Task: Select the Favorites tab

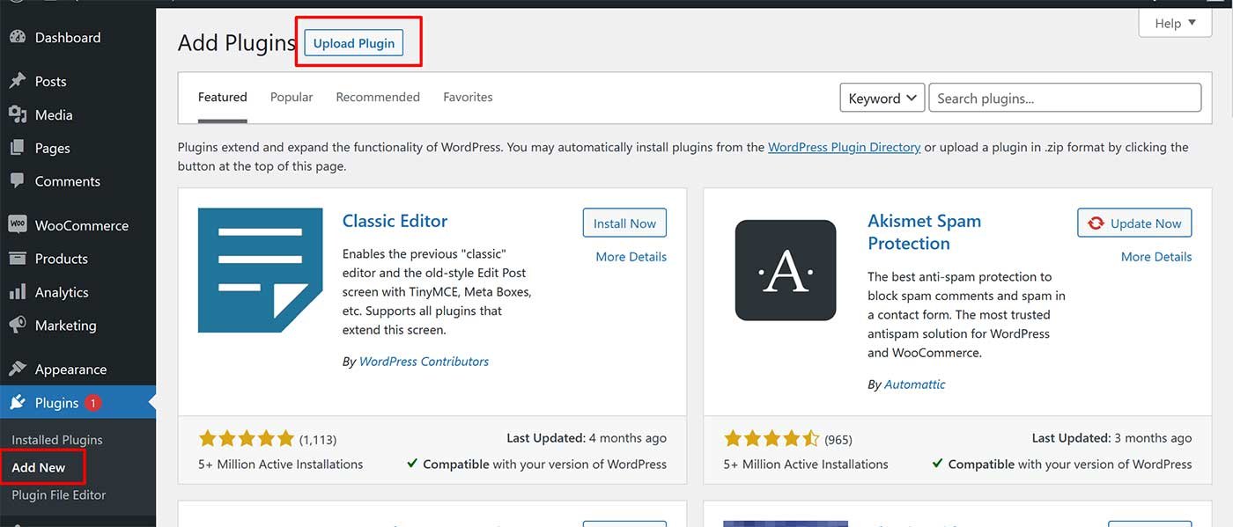Action: click(468, 98)
